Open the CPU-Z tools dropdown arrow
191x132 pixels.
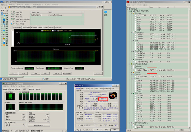[x=101, y=130]
